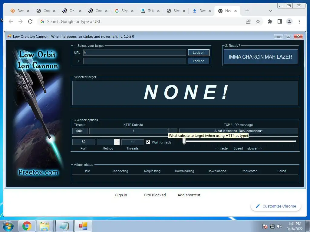The width and height of the screenshot is (310, 232).
Task: Click the 'Idle' attack status label
Action: coord(87,171)
